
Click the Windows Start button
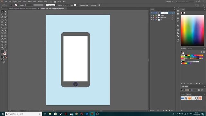point(3,114)
